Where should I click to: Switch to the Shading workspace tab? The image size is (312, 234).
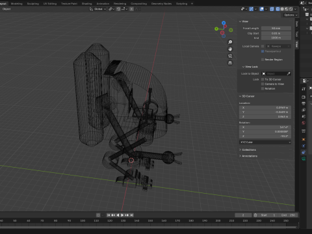coord(86,3)
